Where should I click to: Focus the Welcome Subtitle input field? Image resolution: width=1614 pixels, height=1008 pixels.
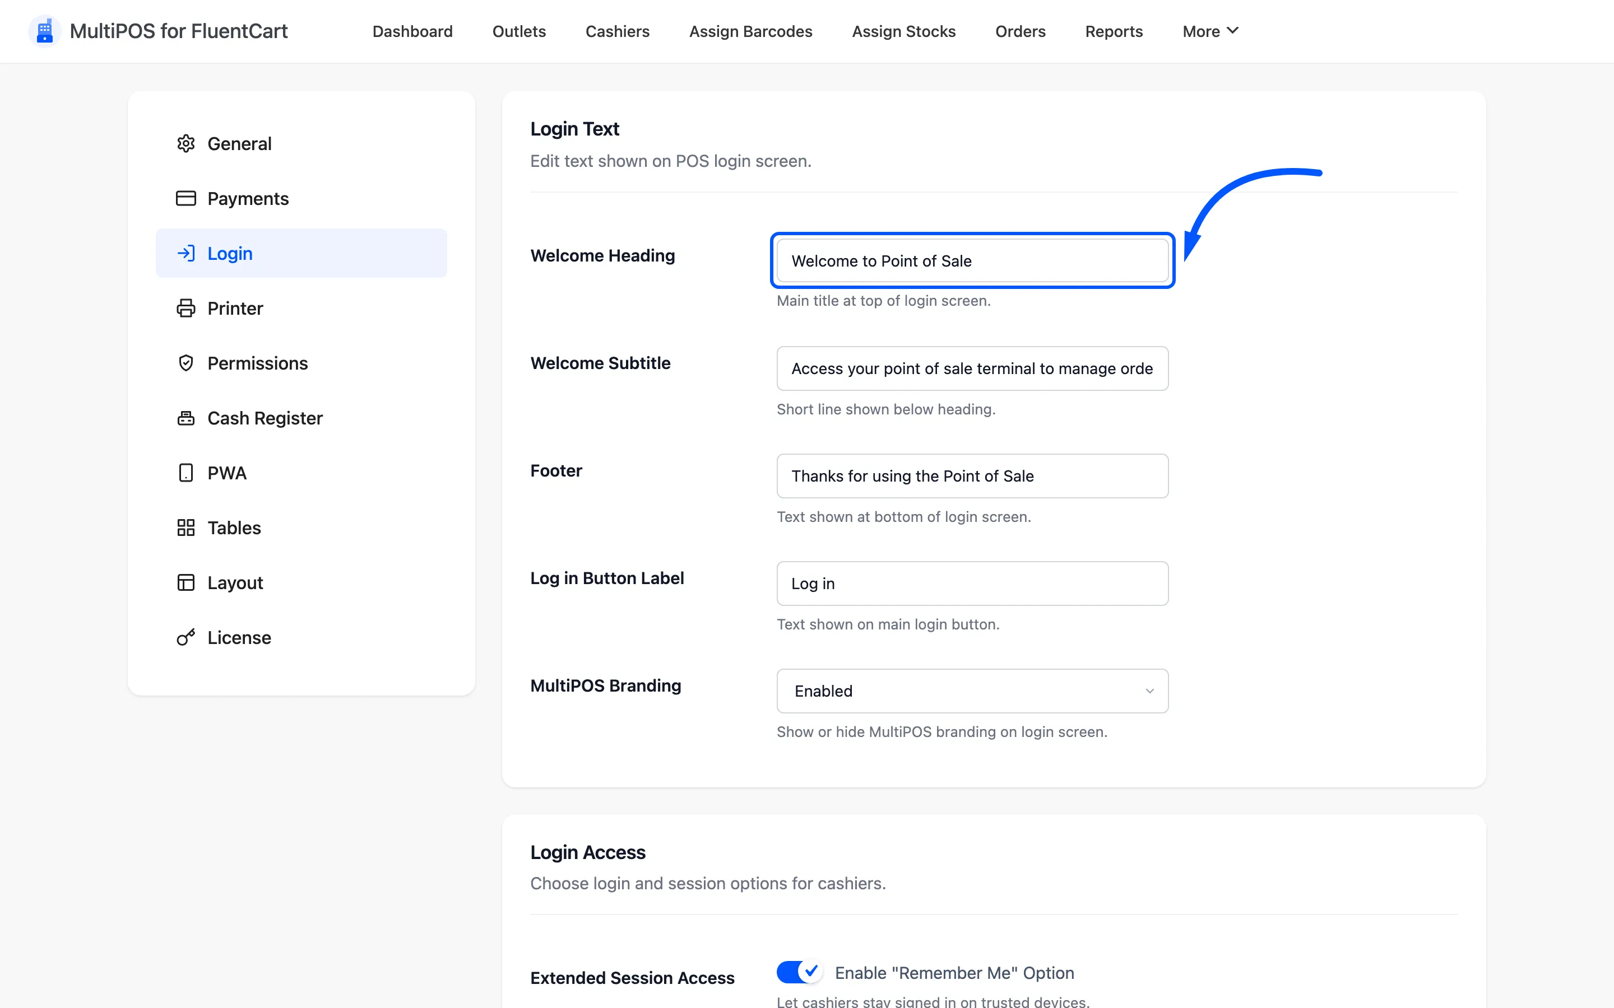tap(972, 368)
